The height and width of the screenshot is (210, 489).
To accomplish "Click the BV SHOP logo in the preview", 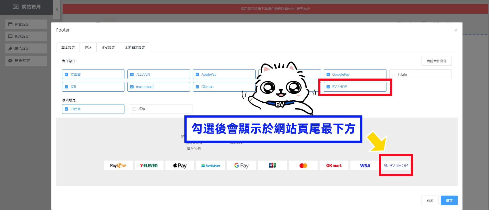I will pos(396,165).
